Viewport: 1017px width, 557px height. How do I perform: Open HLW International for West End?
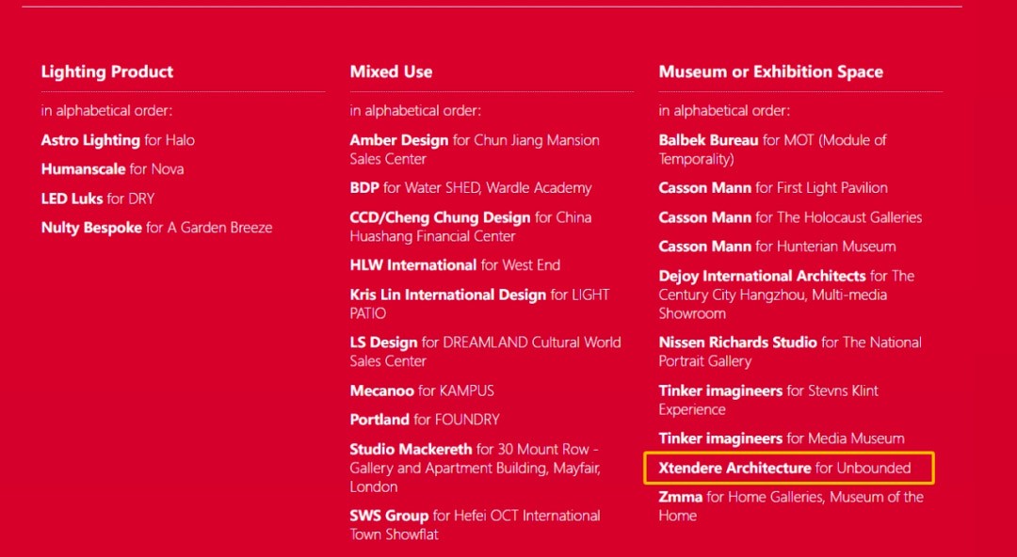(x=454, y=265)
